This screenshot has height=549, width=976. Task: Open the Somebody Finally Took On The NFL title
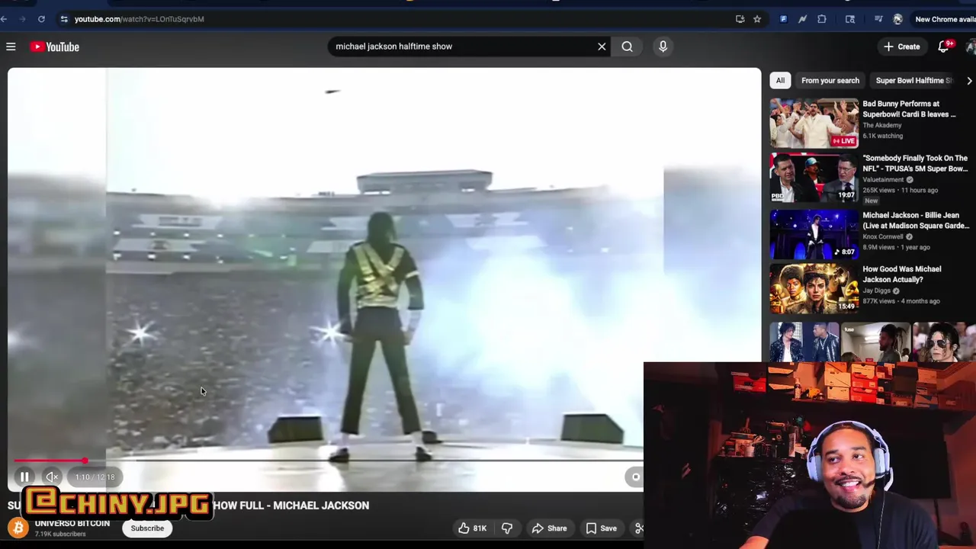tap(915, 163)
